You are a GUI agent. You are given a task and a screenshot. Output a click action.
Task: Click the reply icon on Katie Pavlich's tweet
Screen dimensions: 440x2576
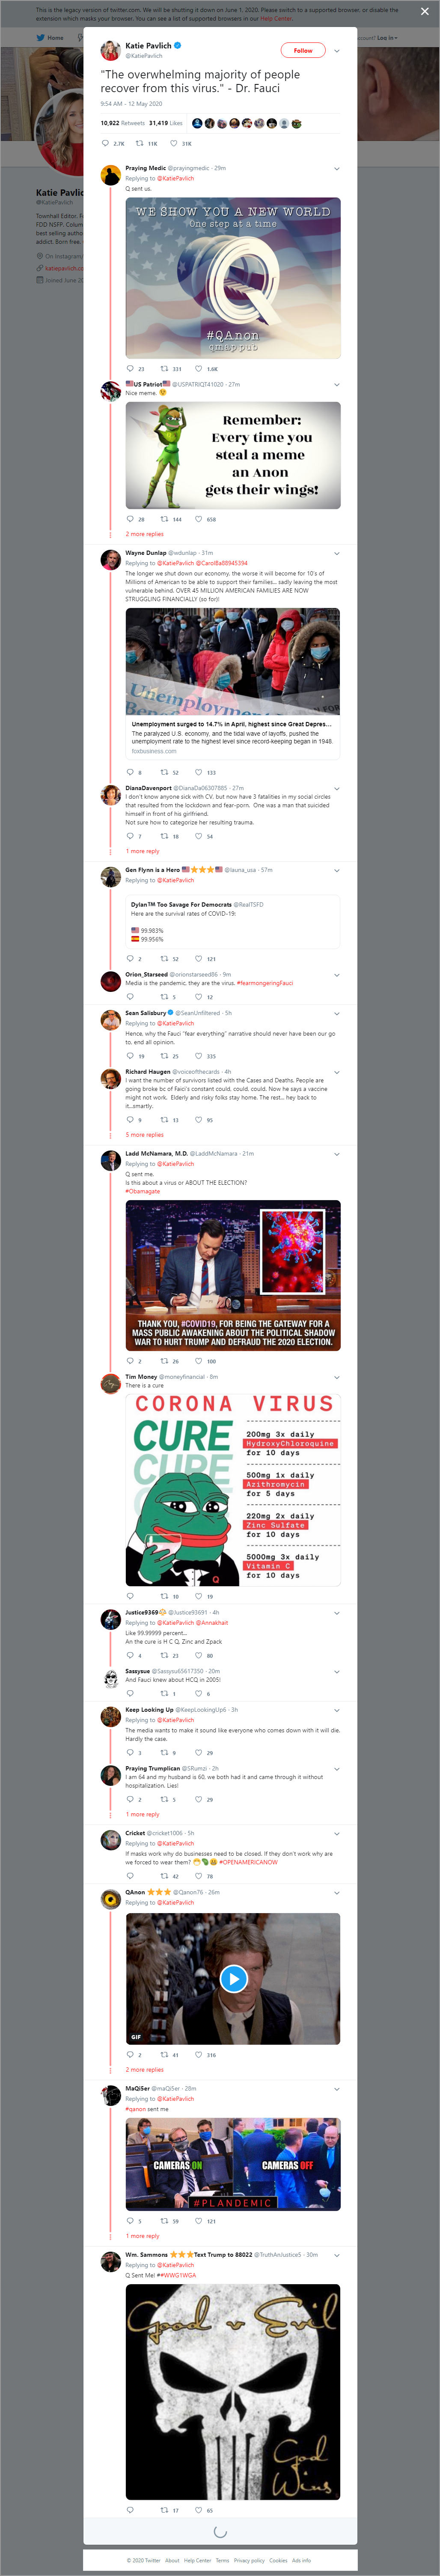(105, 143)
